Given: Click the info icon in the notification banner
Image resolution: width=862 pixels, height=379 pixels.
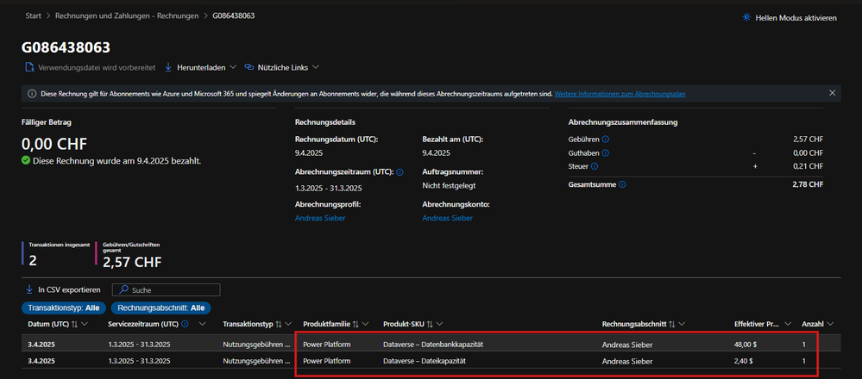Looking at the screenshot, I should click(x=33, y=94).
